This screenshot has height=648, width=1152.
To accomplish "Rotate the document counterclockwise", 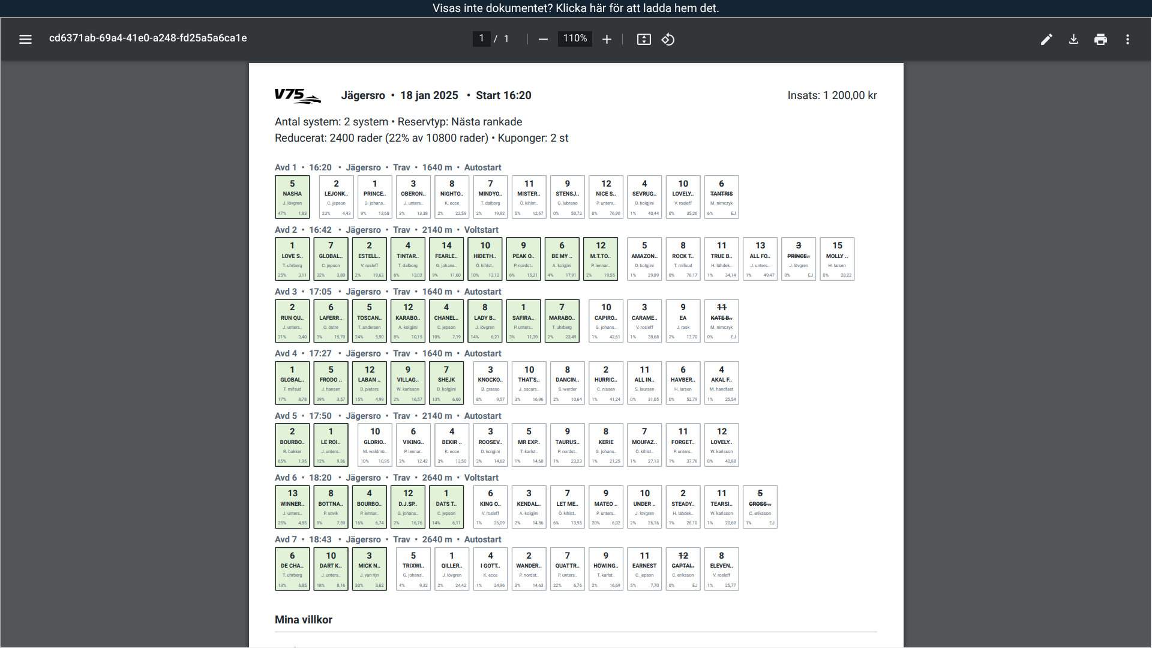I will pyautogui.click(x=668, y=39).
